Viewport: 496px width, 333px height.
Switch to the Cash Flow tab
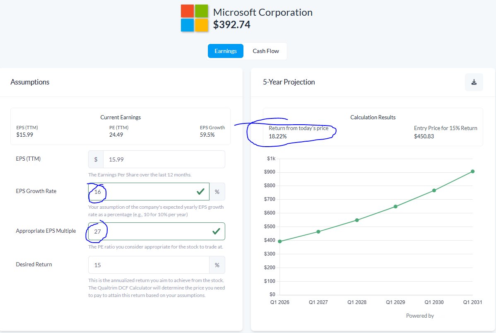(x=266, y=51)
